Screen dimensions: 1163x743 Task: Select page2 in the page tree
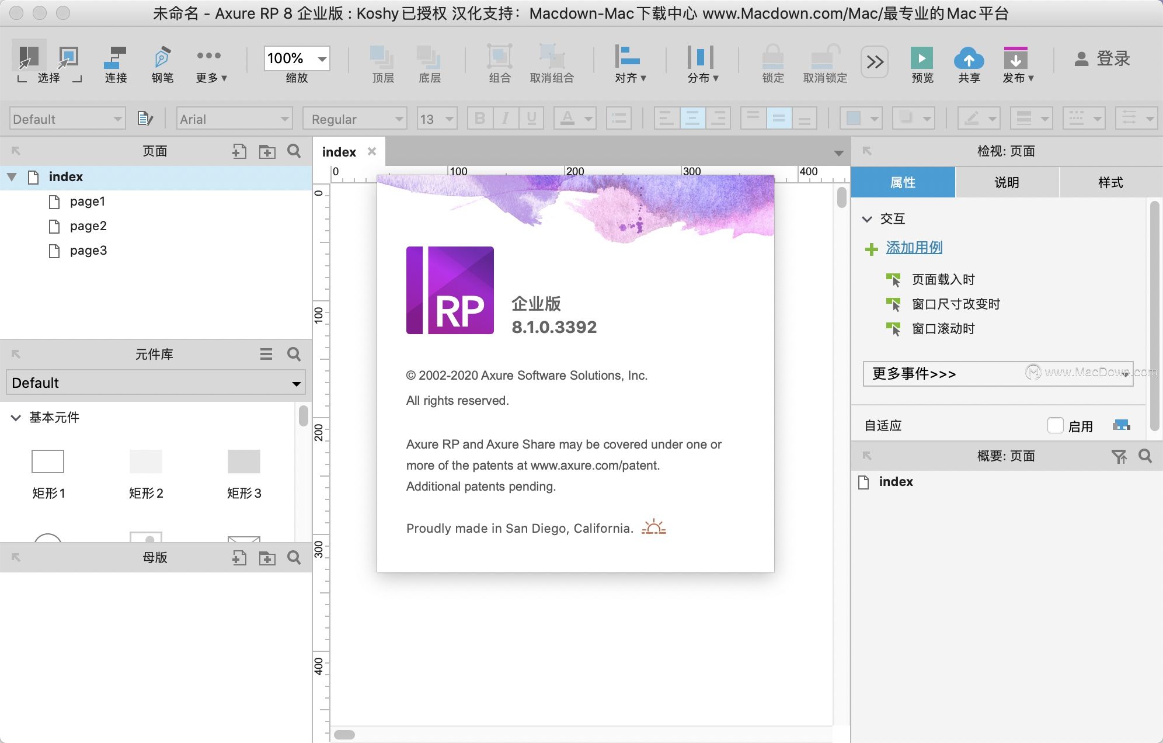click(x=88, y=226)
